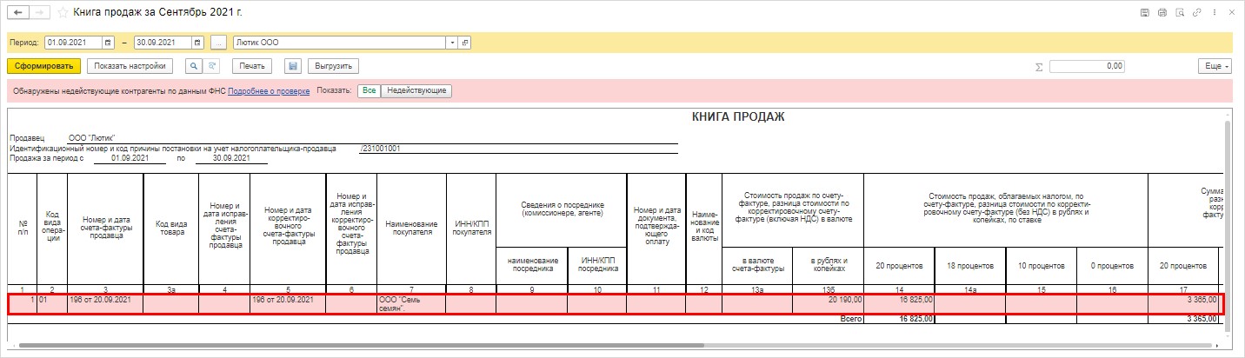Click the Лютик ООО organization field
The height and width of the screenshot is (358, 1245).
(x=339, y=43)
